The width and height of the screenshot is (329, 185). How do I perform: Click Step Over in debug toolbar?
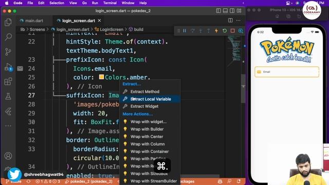pyautogui.click(x=193, y=31)
